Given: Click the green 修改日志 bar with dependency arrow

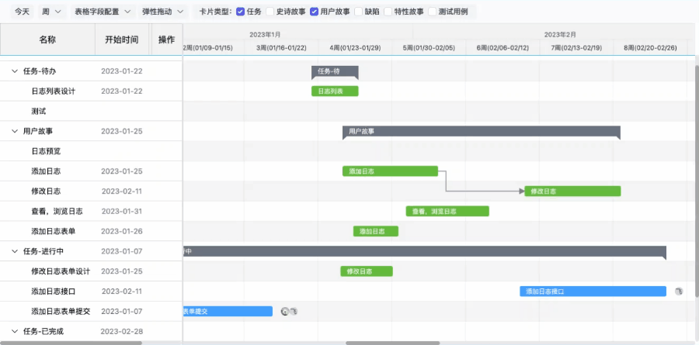Looking at the screenshot, I should point(572,191).
